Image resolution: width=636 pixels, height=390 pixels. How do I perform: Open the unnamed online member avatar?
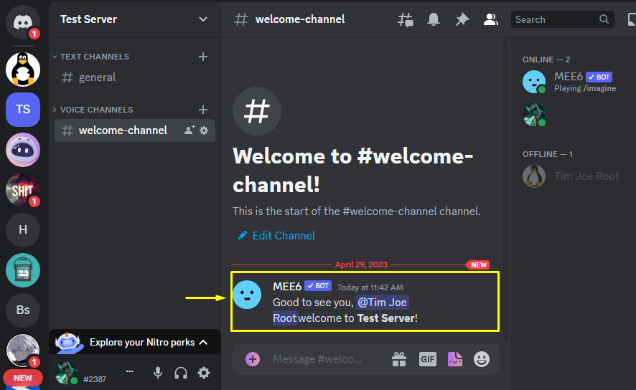534,115
